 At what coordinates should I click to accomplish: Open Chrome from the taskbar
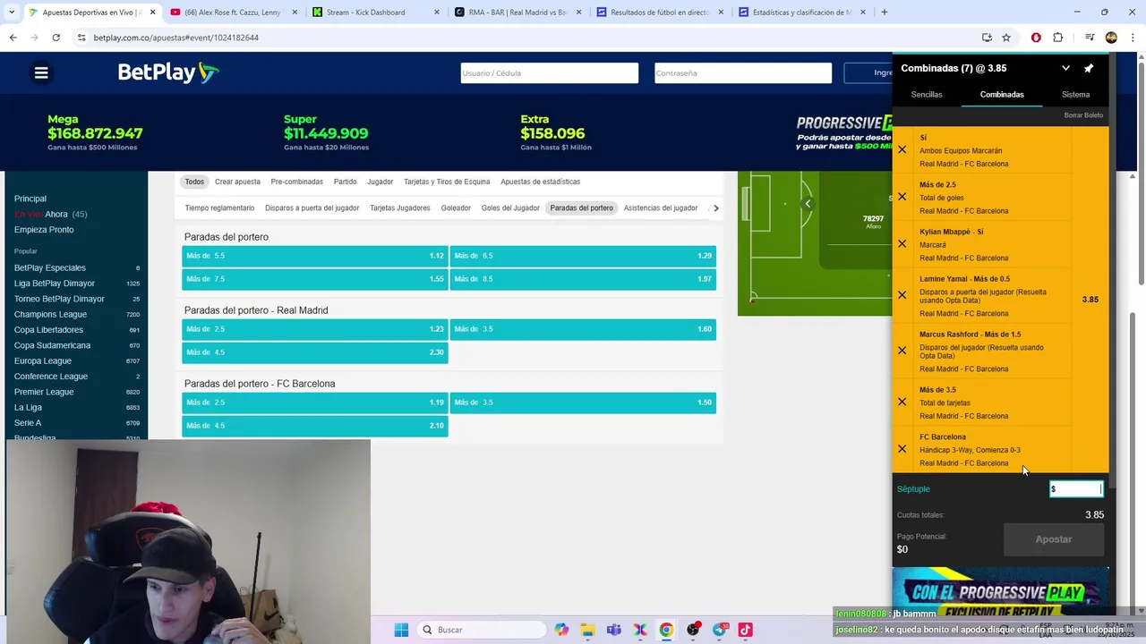click(x=667, y=630)
